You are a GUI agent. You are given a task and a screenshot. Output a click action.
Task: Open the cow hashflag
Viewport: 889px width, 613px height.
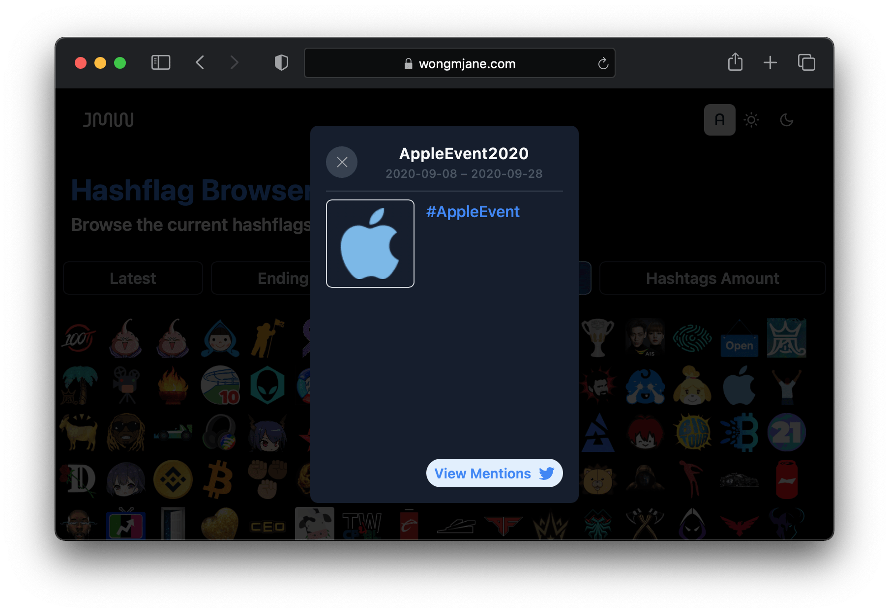pyautogui.click(x=315, y=524)
